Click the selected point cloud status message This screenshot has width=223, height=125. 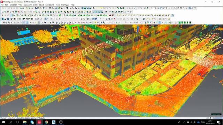(23, 118)
